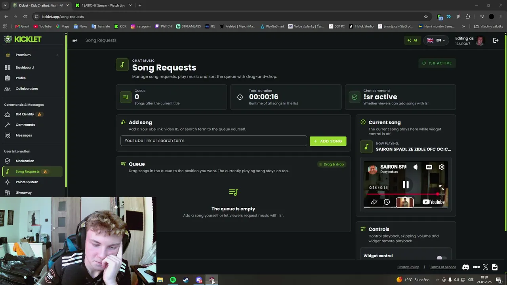Open the Messages section
Screen dimensions: 507x285
[x=32, y=135]
